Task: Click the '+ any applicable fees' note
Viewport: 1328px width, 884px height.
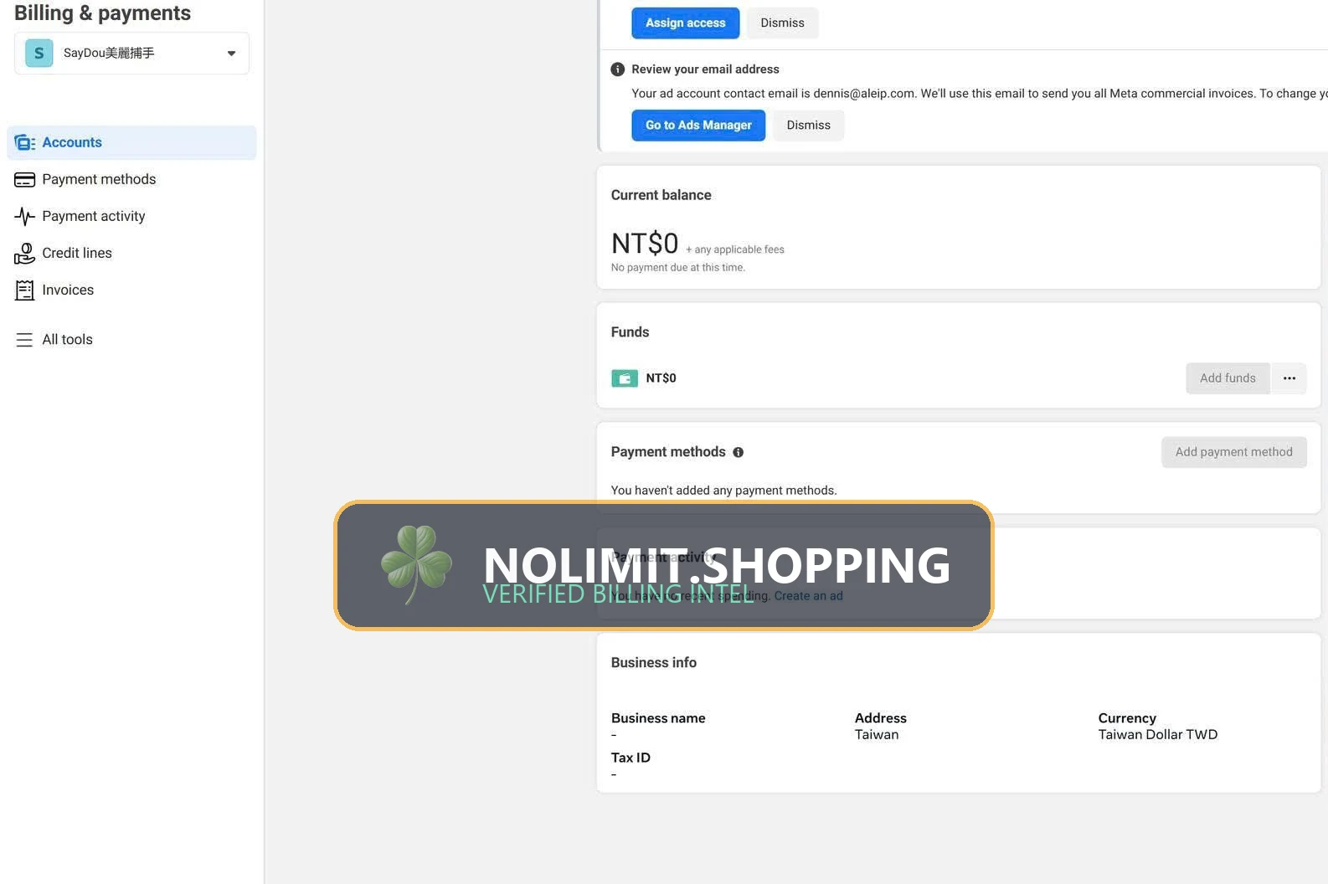Action: pyautogui.click(x=735, y=249)
